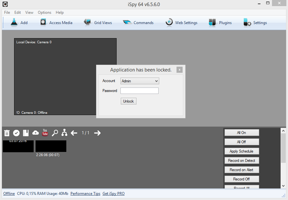288x200 pixels.
Task: Click the Apply Schedule button
Action: pyautogui.click(x=242, y=151)
